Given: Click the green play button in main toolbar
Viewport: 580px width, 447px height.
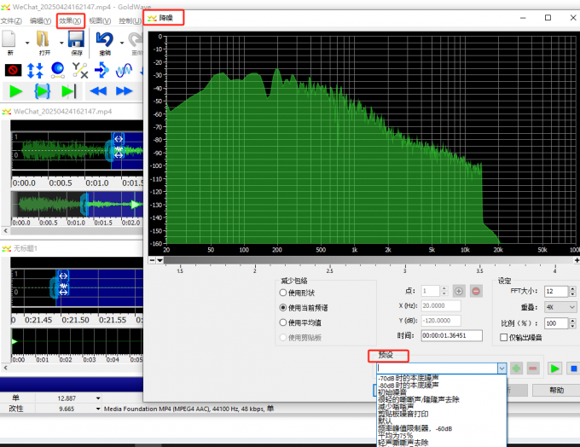Looking at the screenshot, I should pyautogui.click(x=15, y=91).
